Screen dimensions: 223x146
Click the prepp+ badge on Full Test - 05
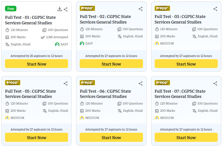point(12,83)
